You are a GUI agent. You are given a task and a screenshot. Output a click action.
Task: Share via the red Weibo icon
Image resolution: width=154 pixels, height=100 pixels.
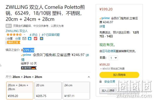point(36,38)
